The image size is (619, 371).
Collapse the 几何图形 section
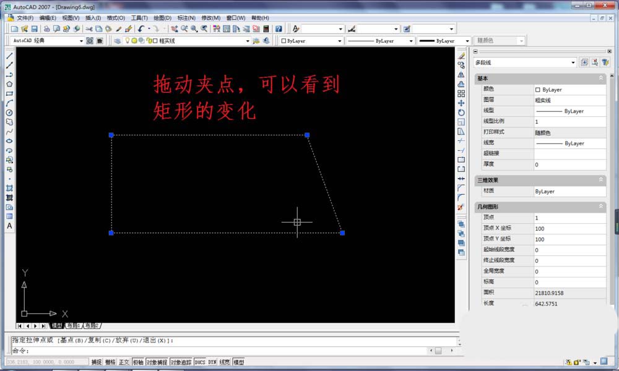(x=602, y=207)
